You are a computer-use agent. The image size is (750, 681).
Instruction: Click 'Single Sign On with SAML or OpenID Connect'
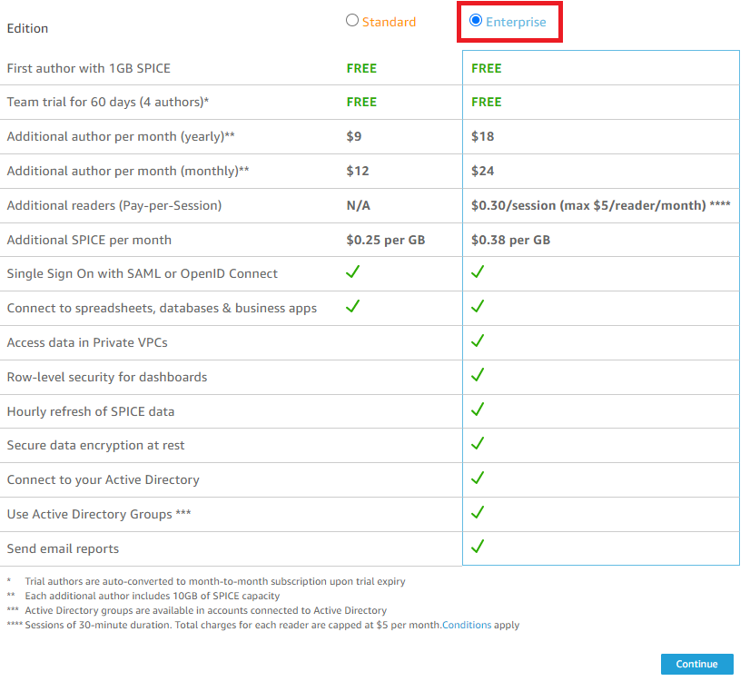coord(142,273)
